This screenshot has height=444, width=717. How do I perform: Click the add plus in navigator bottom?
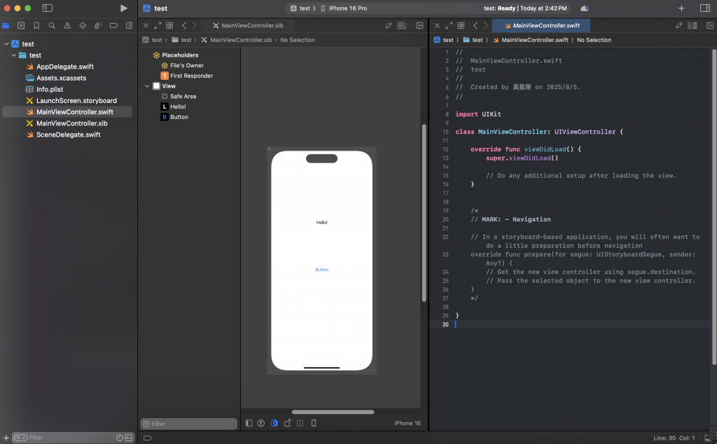pos(6,438)
